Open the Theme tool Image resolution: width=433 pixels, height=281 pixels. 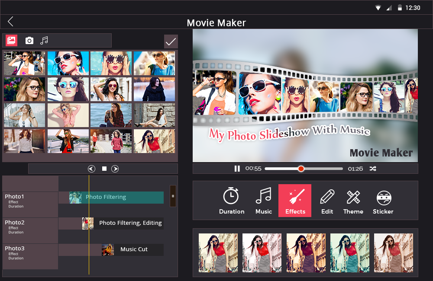click(353, 201)
